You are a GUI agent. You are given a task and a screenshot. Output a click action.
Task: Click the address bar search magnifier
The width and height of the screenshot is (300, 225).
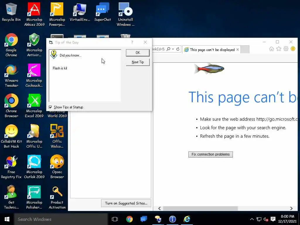pyautogui.click(x=168, y=49)
